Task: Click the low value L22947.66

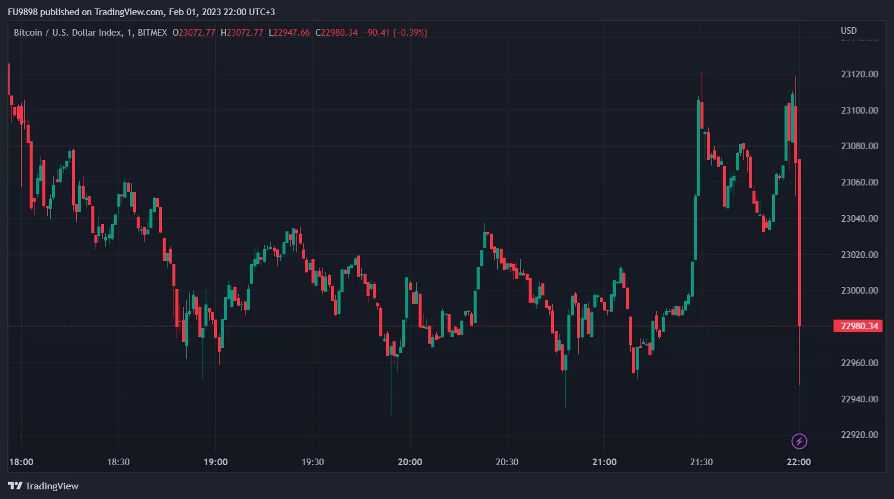Action: [x=289, y=33]
